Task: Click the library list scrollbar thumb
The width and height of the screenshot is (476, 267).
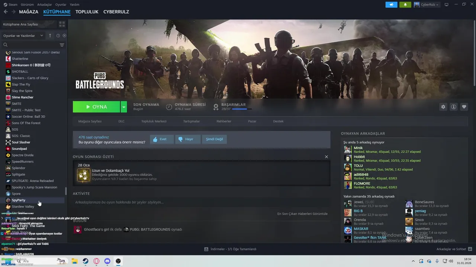Action: point(66,191)
